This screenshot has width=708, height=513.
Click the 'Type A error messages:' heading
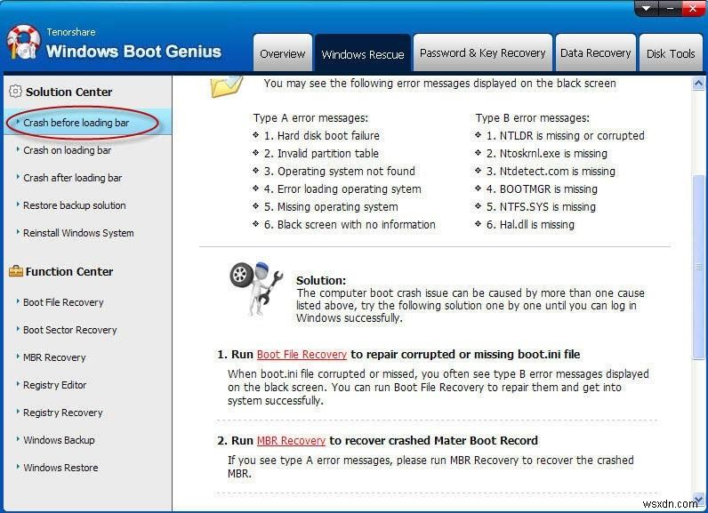coord(310,118)
